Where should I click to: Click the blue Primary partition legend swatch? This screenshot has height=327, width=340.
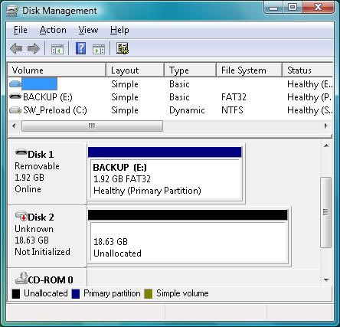click(76, 294)
